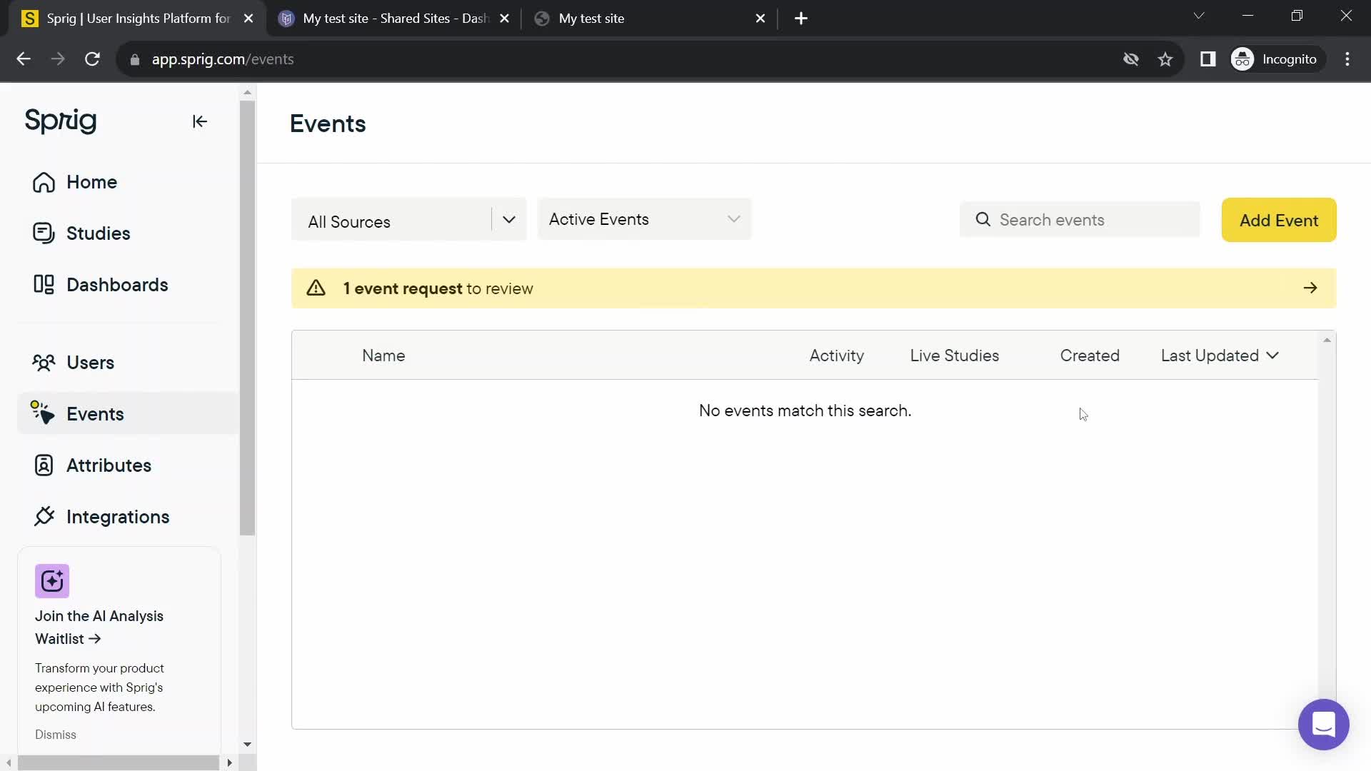The width and height of the screenshot is (1371, 771).
Task: Click the Integrations icon in sidebar
Action: [x=44, y=516]
